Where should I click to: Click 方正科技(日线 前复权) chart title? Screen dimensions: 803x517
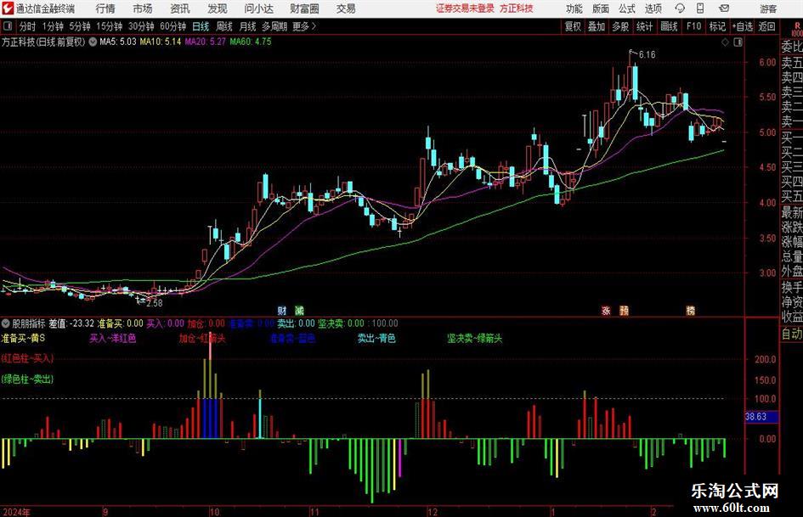point(43,42)
